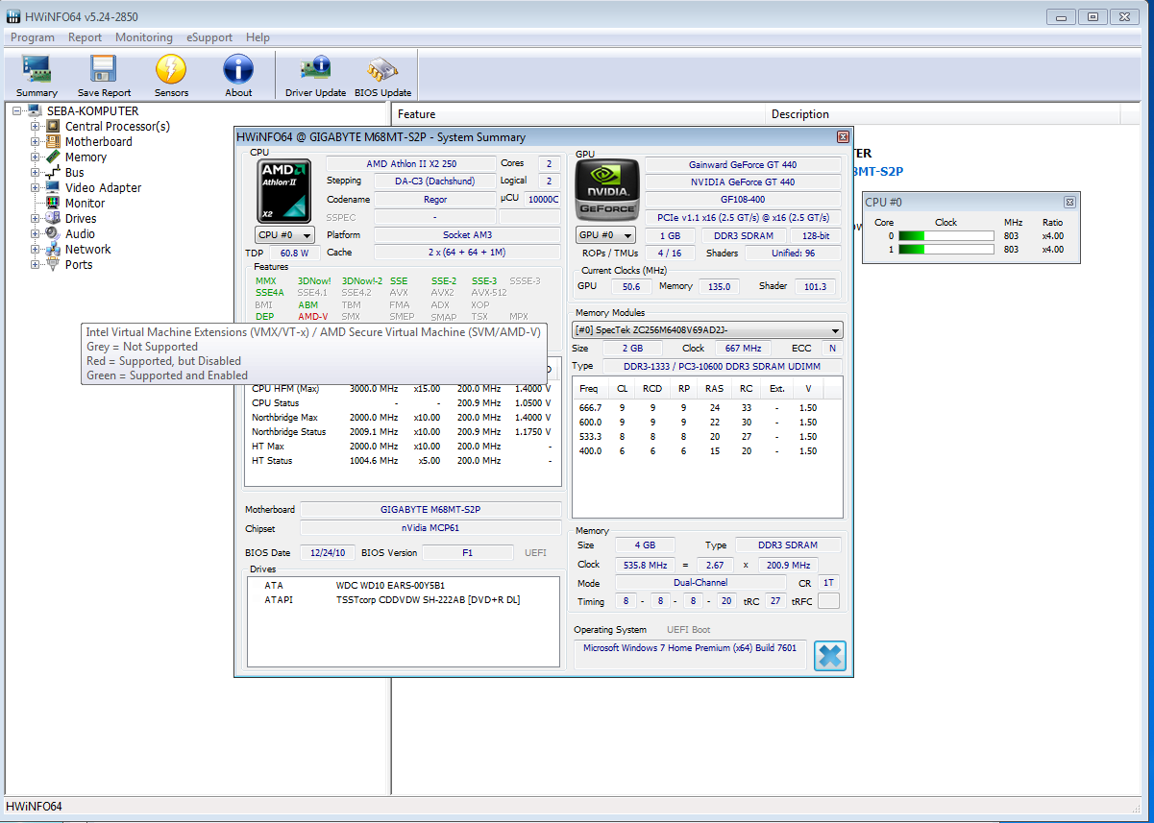
Task: Click the Video Adapter tree icon
Action: (x=53, y=188)
